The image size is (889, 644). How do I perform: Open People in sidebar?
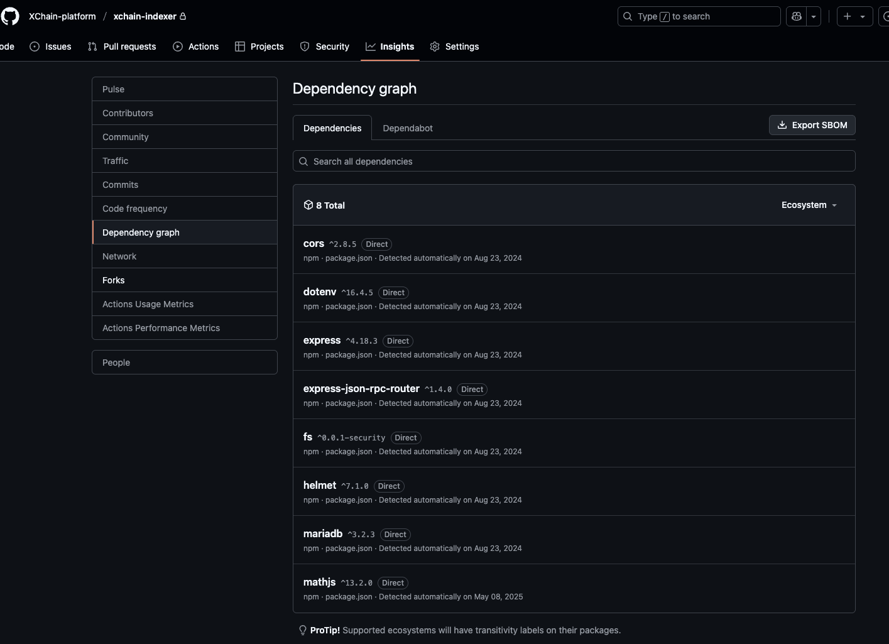[185, 363]
